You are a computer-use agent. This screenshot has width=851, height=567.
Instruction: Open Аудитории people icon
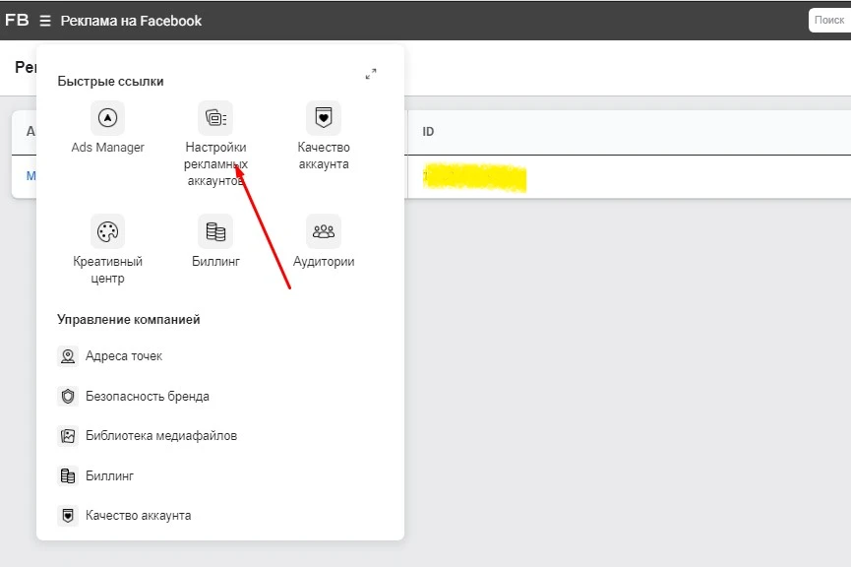324,232
